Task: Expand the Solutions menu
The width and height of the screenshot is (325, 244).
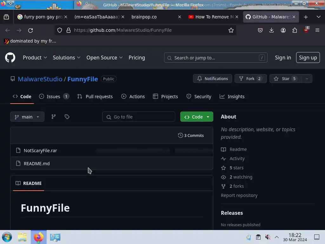Action: [x=67, y=58]
